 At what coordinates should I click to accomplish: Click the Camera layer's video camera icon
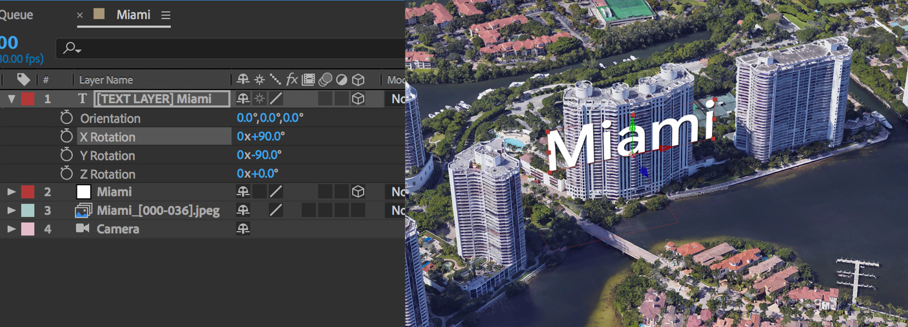coord(83,229)
